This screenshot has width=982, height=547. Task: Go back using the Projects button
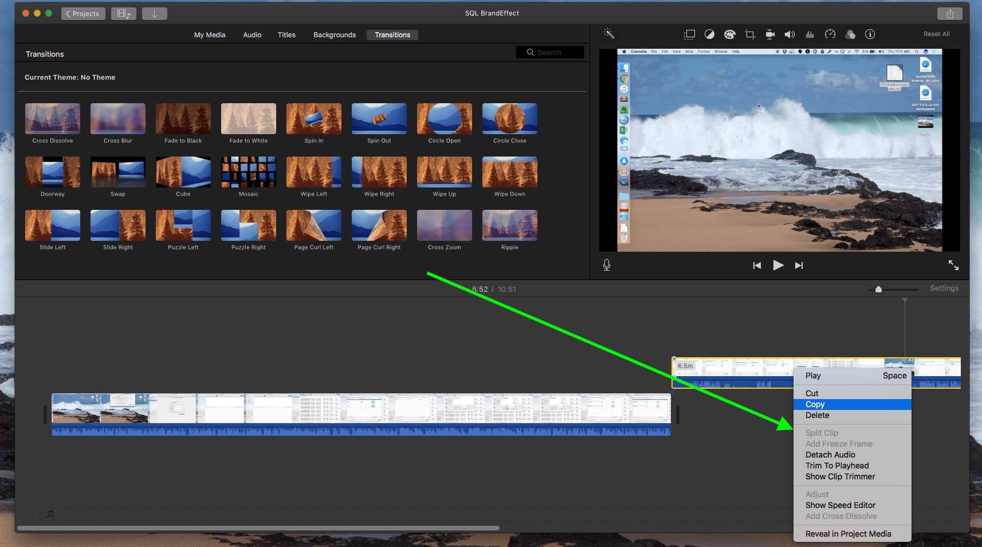[83, 13]
